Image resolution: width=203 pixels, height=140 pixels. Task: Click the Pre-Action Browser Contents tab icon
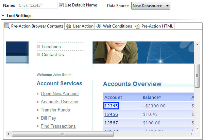(x=7, y=26)
